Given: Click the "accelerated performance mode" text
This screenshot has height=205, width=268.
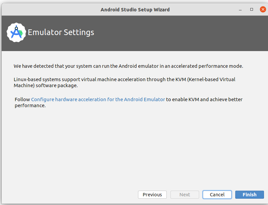Looking at the screenshot, I should click(x=204, y=66).
